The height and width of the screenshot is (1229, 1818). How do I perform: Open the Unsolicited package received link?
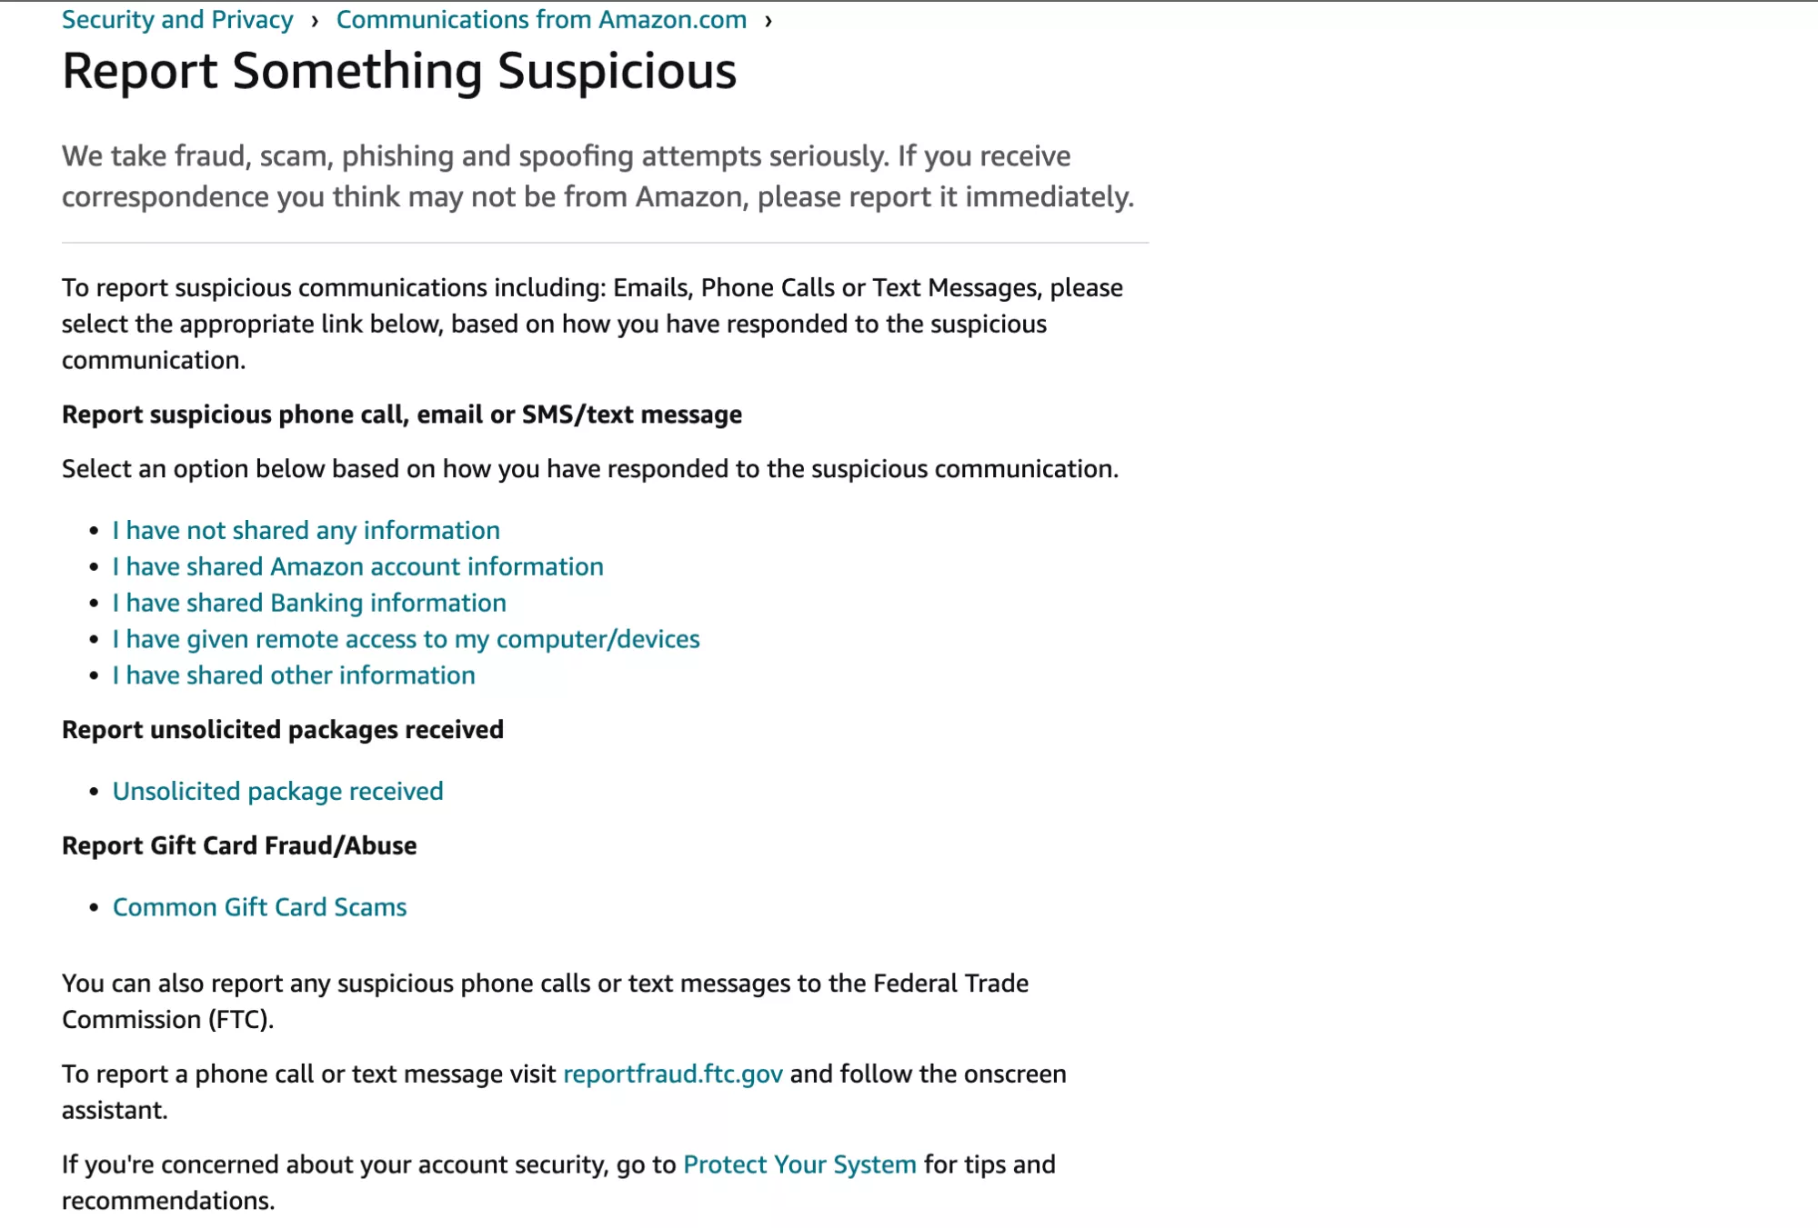tap(277, 791)
